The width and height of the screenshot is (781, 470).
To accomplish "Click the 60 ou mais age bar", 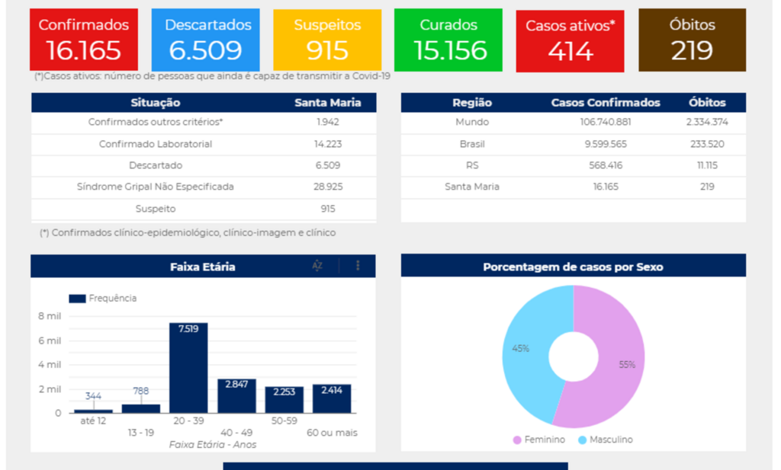I will pos(332,398).
